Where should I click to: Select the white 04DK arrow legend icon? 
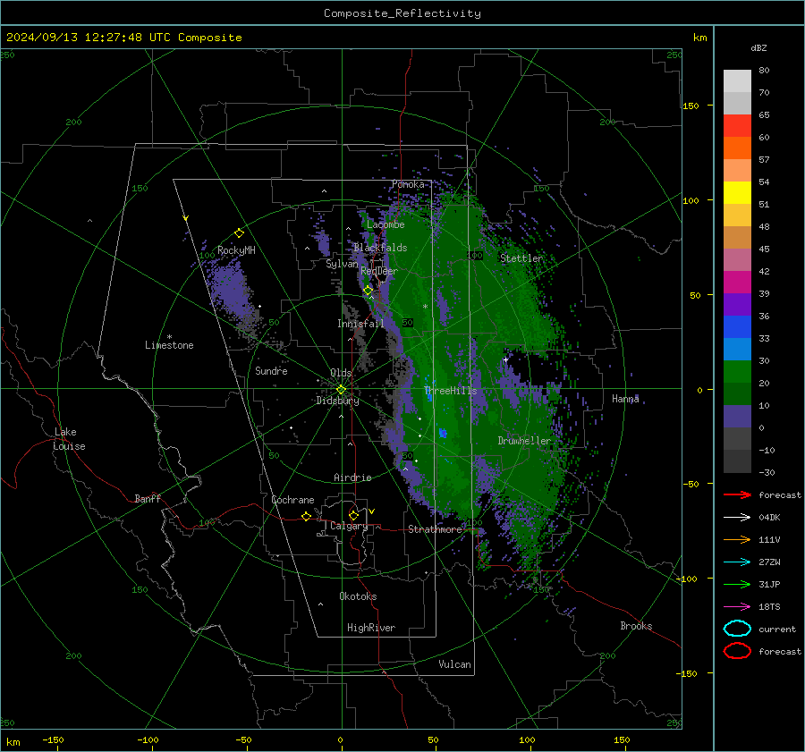pos(737,517)
